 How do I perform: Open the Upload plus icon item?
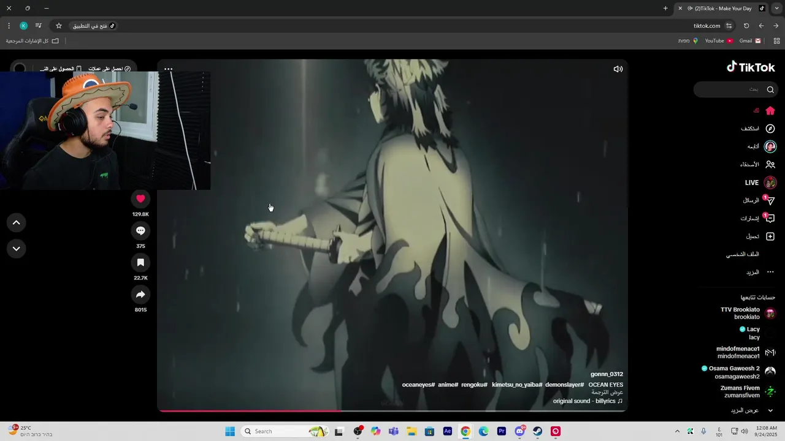[760, 236]
